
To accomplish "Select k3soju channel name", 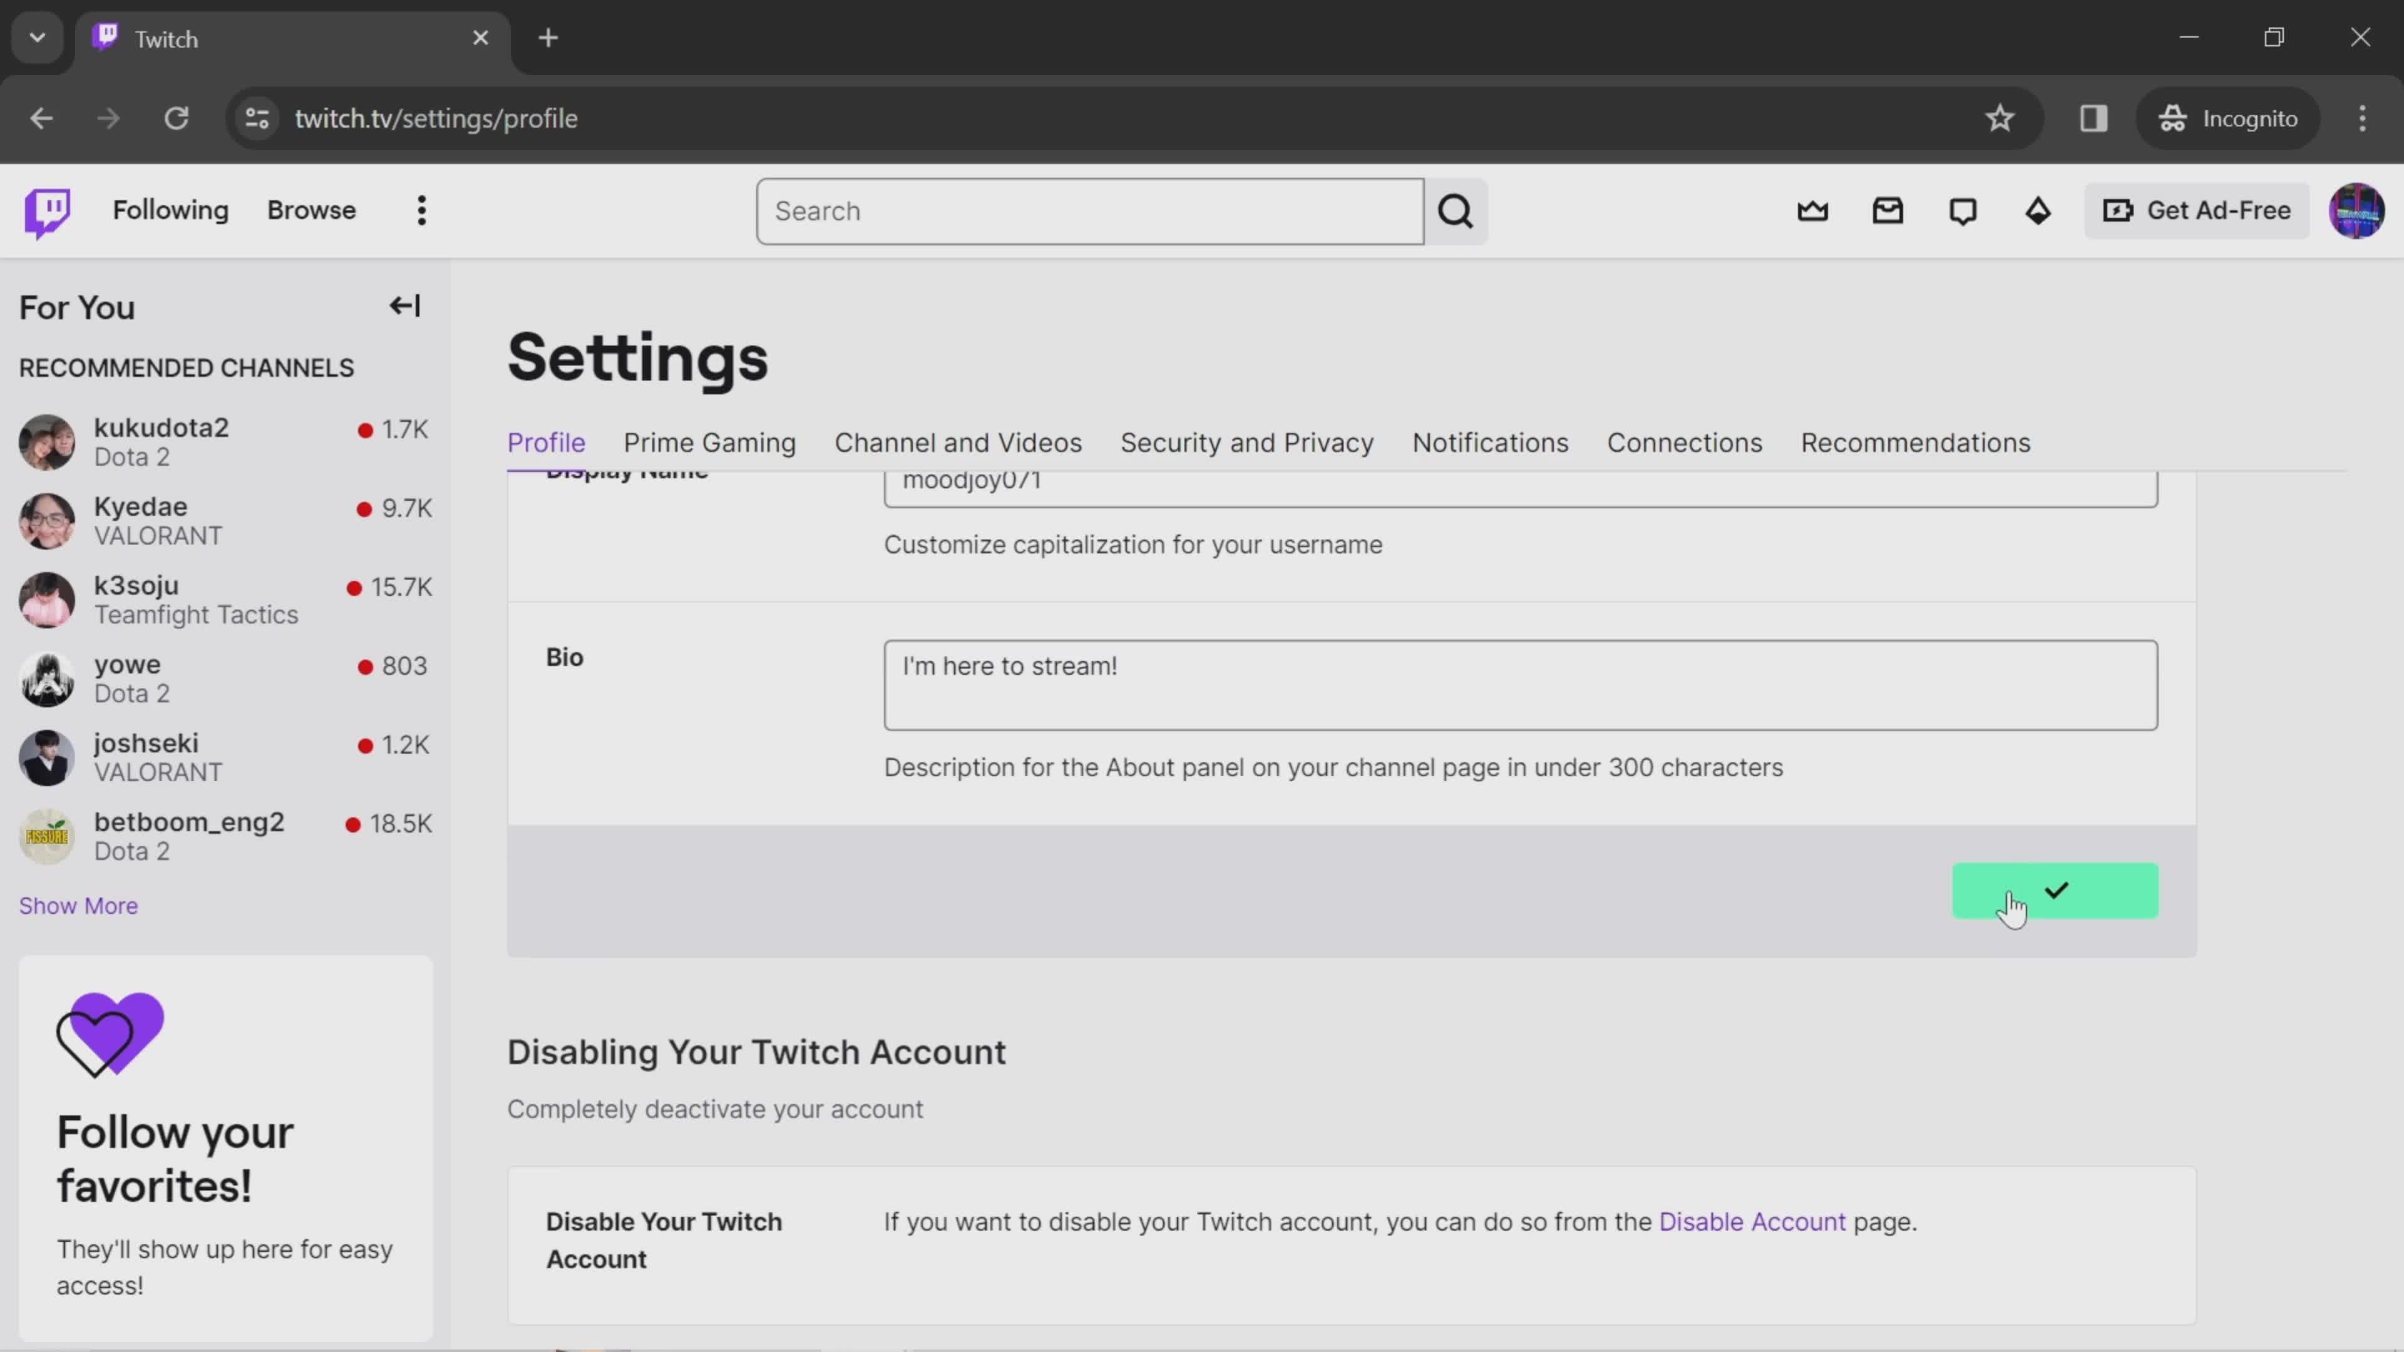I will coord(136,585).
